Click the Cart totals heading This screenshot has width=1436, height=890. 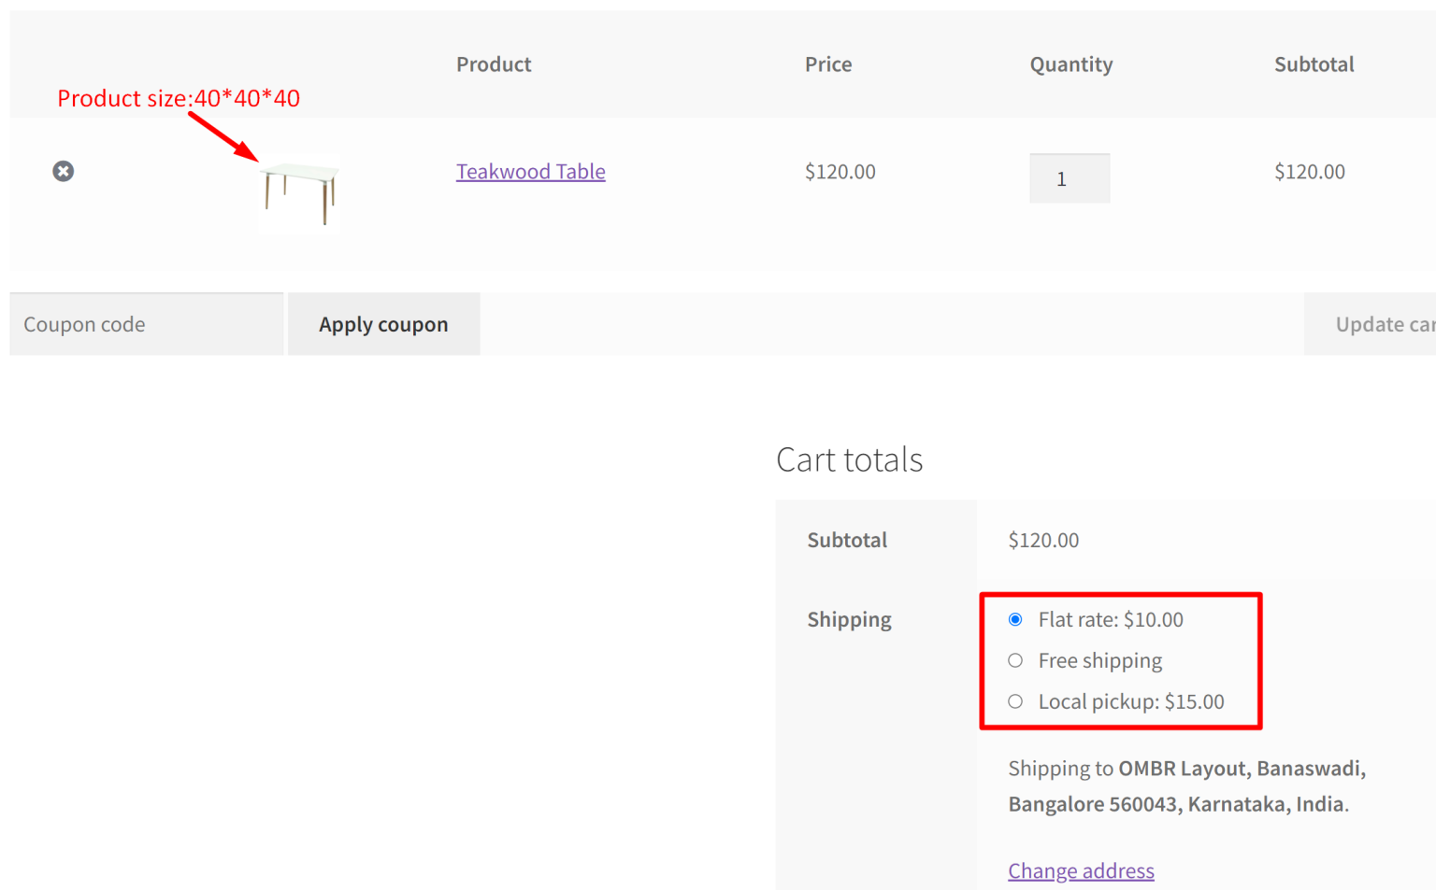point(849,459)
